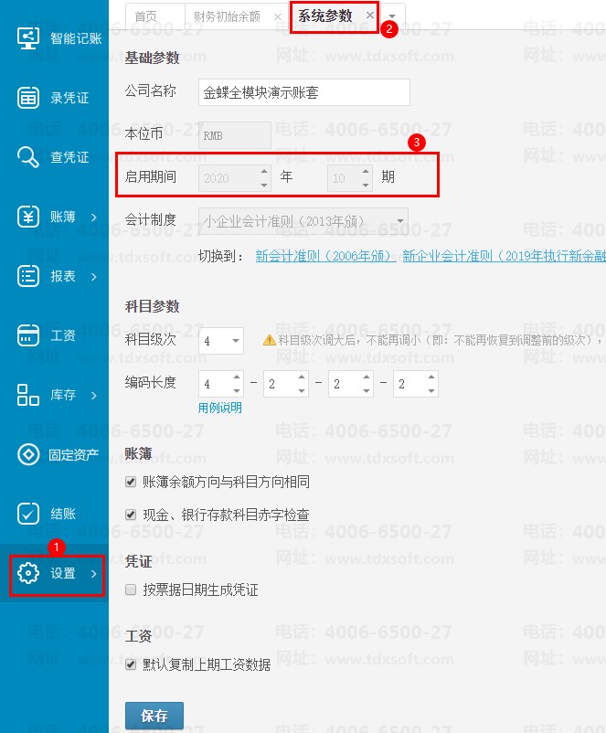
Task: Expand the 库存 sidebar submenu
Action: point(93,395)
